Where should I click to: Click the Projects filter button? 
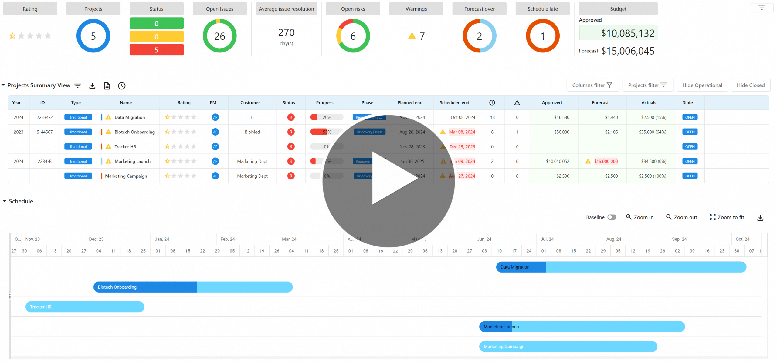coord(648,85)
